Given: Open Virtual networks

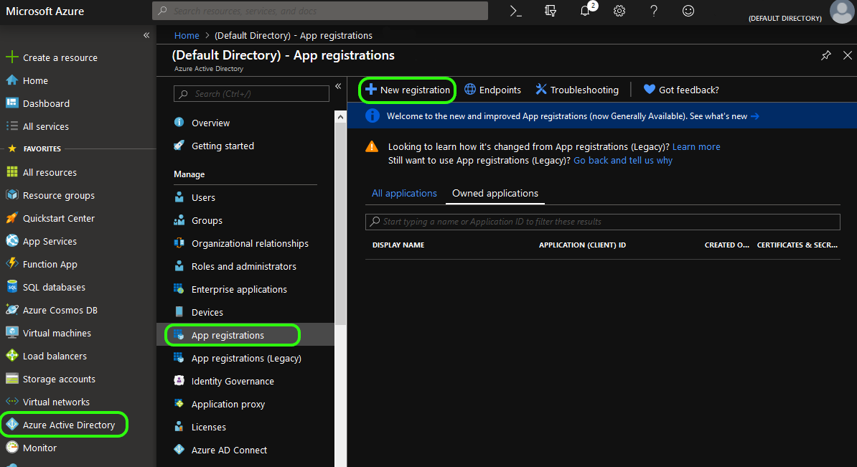Looking at the screenshot, I should pyautogui.click(x=47, y=402).
